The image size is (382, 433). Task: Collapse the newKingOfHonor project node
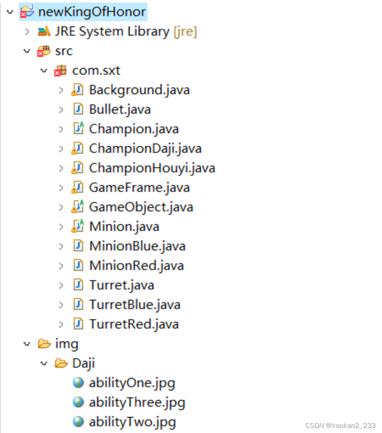point(10,12)
